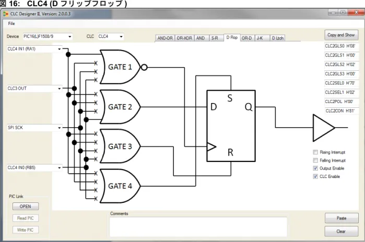Select the CLC2GLS3 H'00' register value
365x242 pixels.
pyautogui.click(x=341, y=74)
